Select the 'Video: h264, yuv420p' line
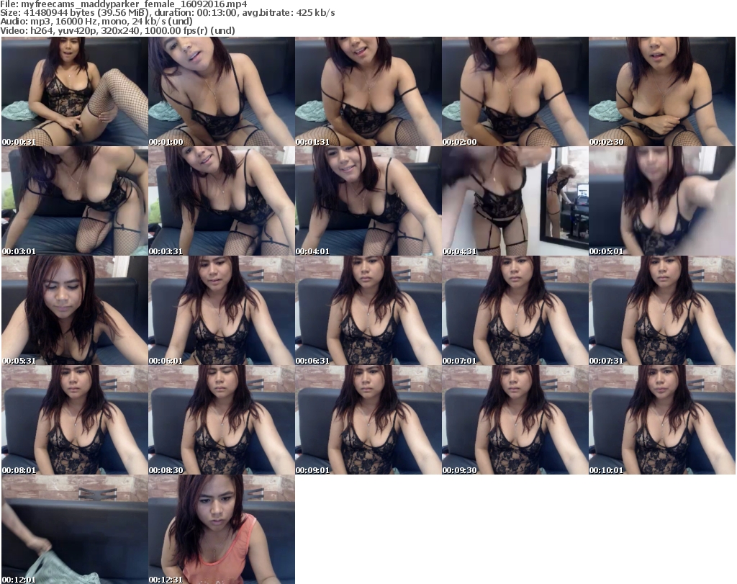Screen dimensions: 737x584 click(x=117, y=30)
